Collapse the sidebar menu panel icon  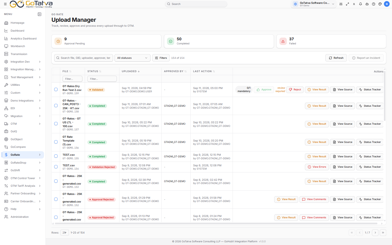[x=39, y=14]
